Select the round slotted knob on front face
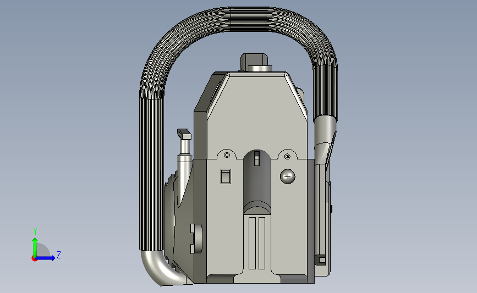 [287, 176]
